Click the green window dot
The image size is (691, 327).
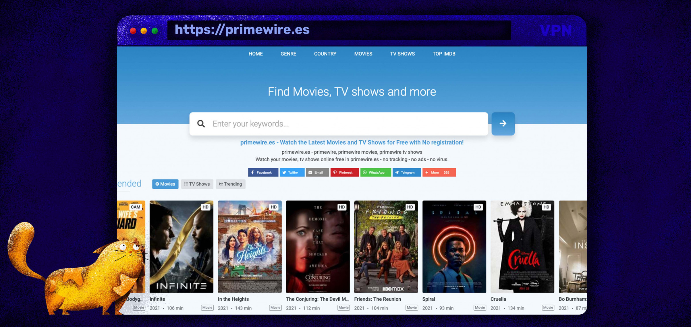(155, 31)
